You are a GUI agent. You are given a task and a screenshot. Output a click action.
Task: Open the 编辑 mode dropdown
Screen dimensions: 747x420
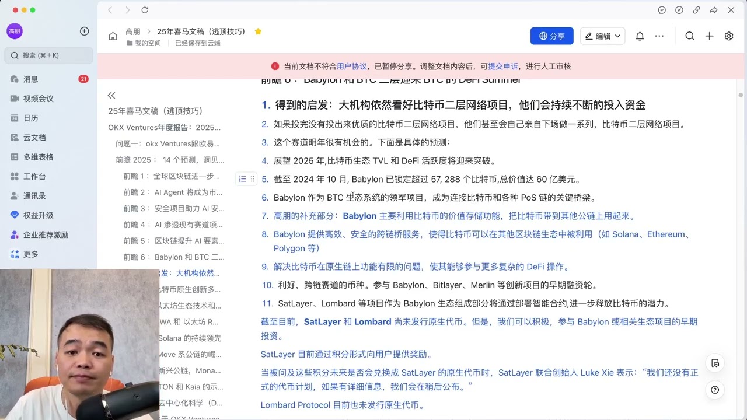(x=603, y=36)
